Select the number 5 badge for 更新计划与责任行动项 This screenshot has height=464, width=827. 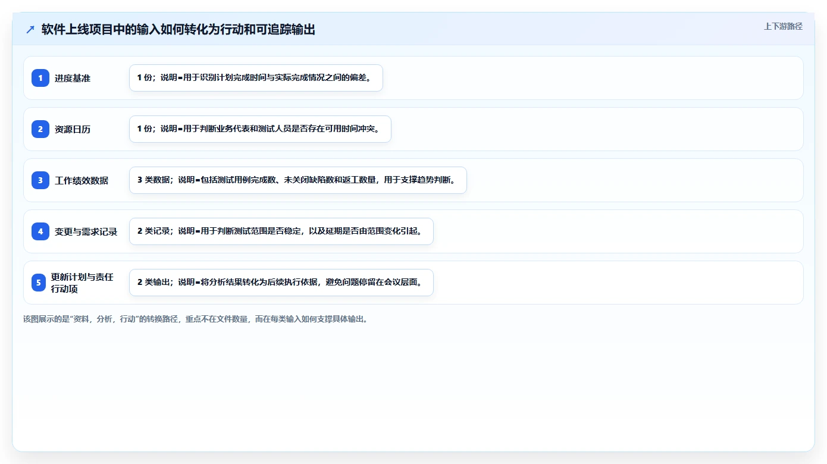tap(39, 283)
